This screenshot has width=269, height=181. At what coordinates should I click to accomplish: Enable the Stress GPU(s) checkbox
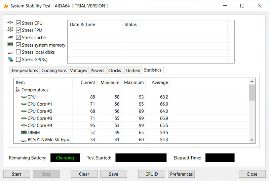click(x=18, y=59)
